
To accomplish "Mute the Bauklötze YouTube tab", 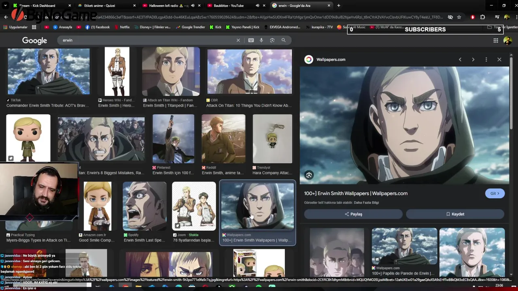I will [x=257, y=6].
